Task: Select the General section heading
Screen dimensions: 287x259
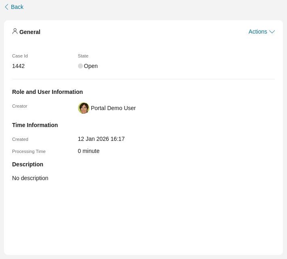Action: tap(30, 32)
